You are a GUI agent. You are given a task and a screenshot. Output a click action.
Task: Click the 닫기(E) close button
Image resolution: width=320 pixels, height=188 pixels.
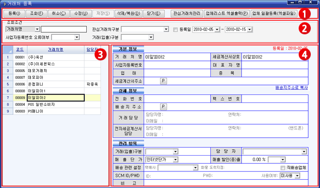tap(154, 14)
